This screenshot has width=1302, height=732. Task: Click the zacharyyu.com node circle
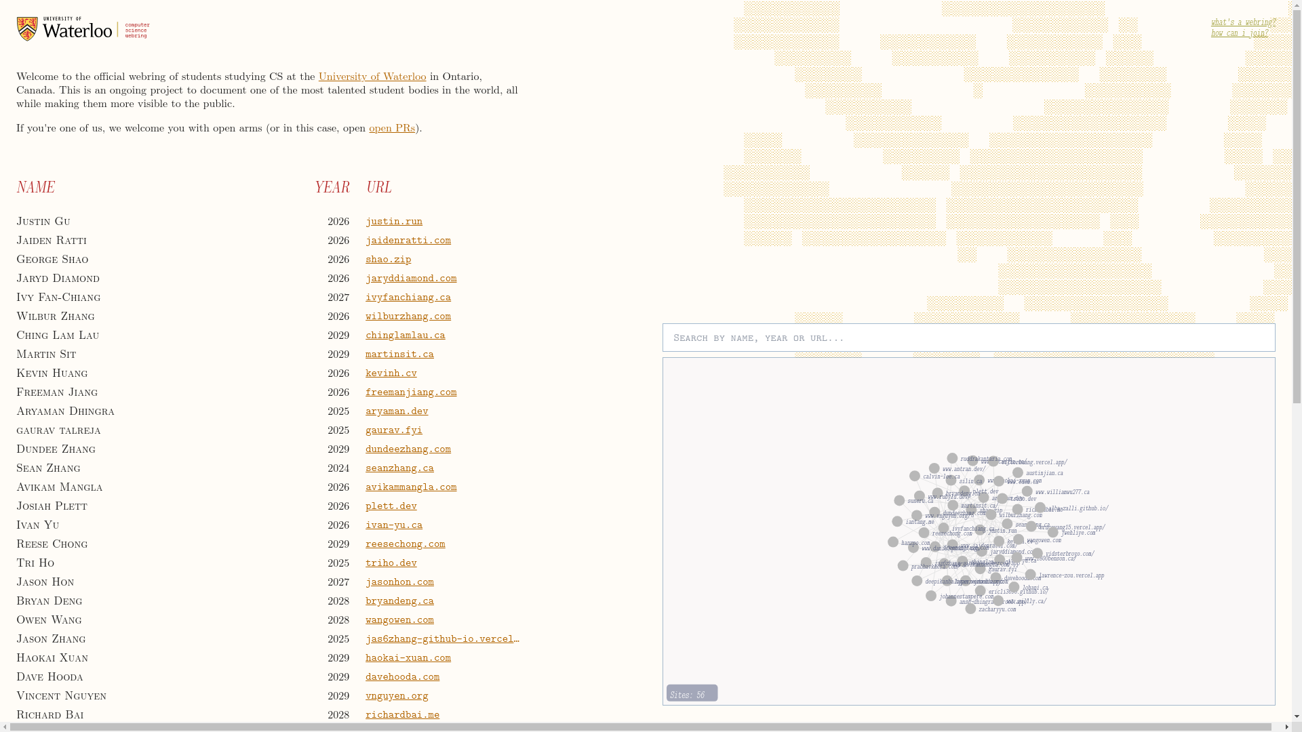tap(970, 609)
